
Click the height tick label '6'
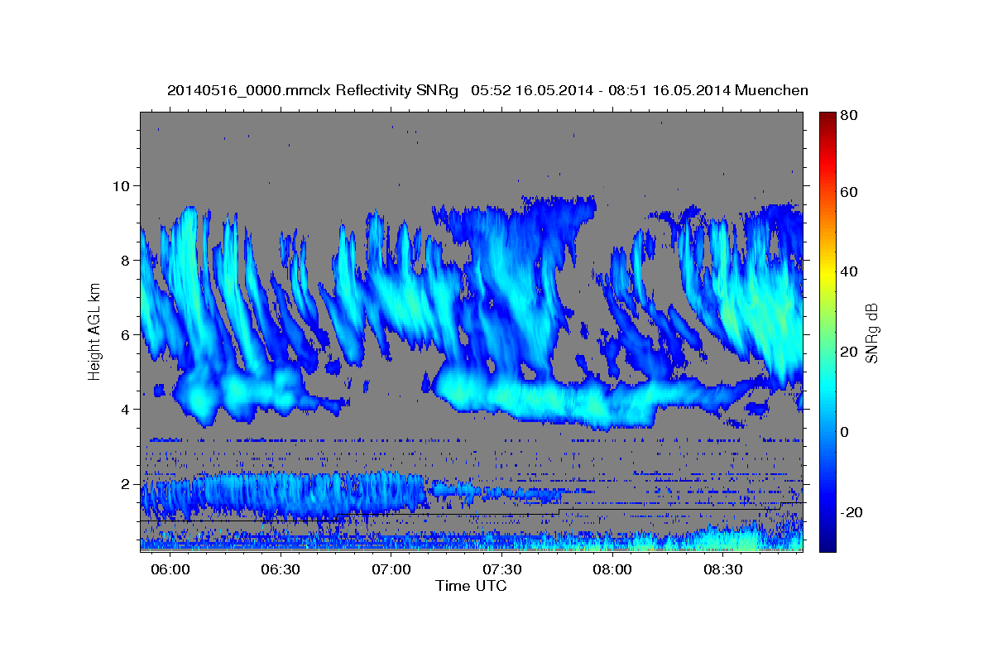[x=127, y=335]
